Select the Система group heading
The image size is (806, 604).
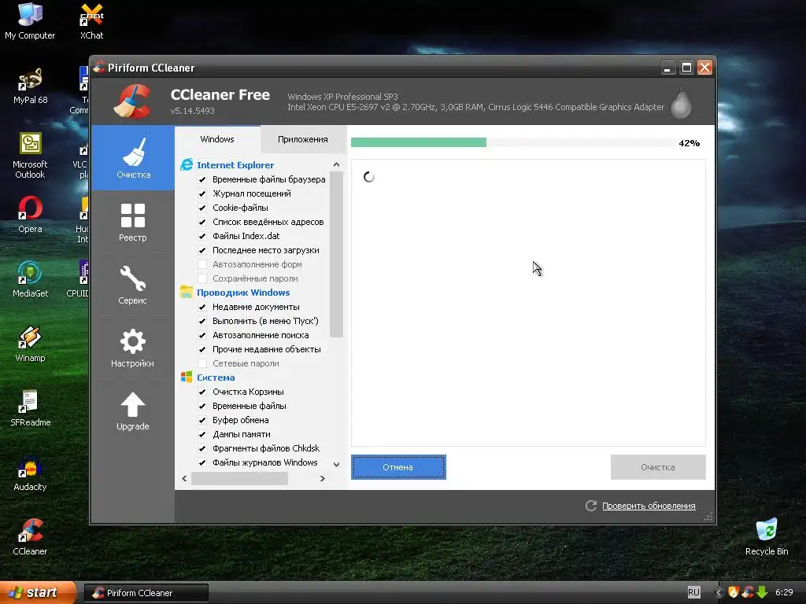[x=216, y=377]
